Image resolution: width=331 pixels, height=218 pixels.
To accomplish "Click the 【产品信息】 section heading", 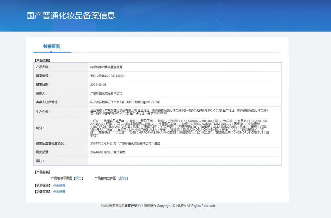I will pos(42,60).
